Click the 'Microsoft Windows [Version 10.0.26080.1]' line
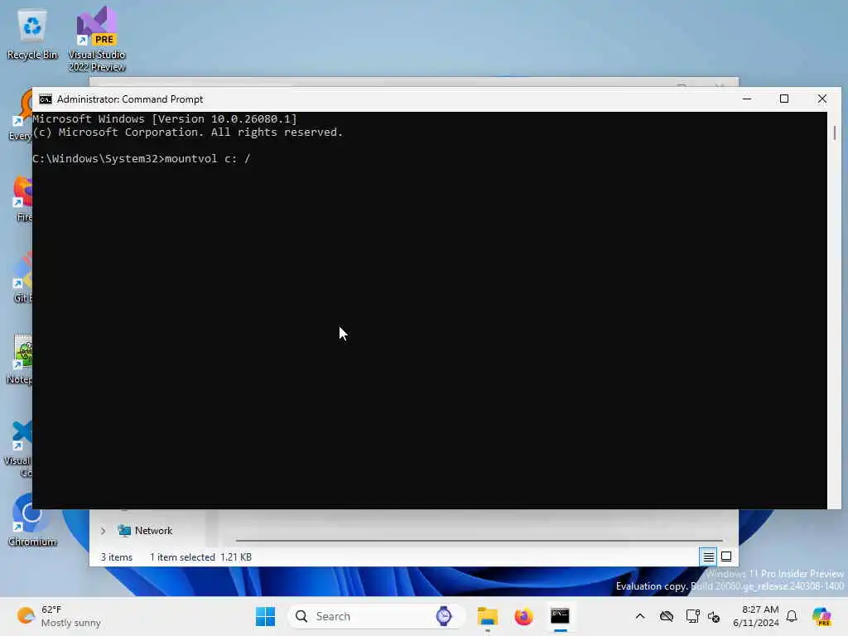 pyautogui.click(x=165, y=119)
